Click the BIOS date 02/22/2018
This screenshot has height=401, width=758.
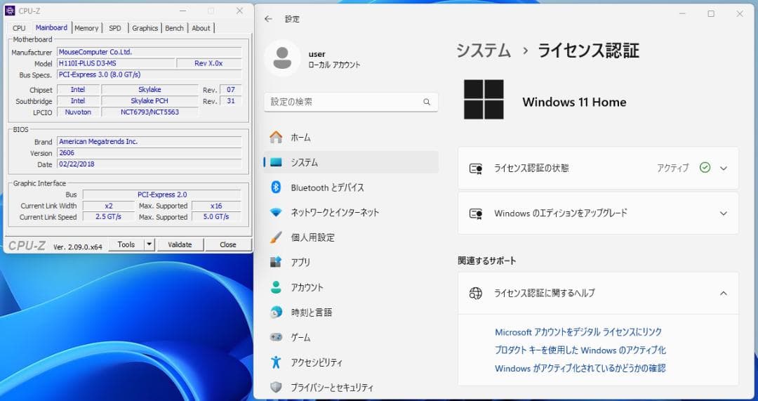[x=149, y=164]
